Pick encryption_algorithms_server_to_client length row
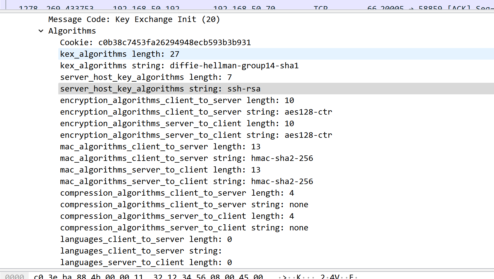 pyautogui.click(x=177, y=124)
